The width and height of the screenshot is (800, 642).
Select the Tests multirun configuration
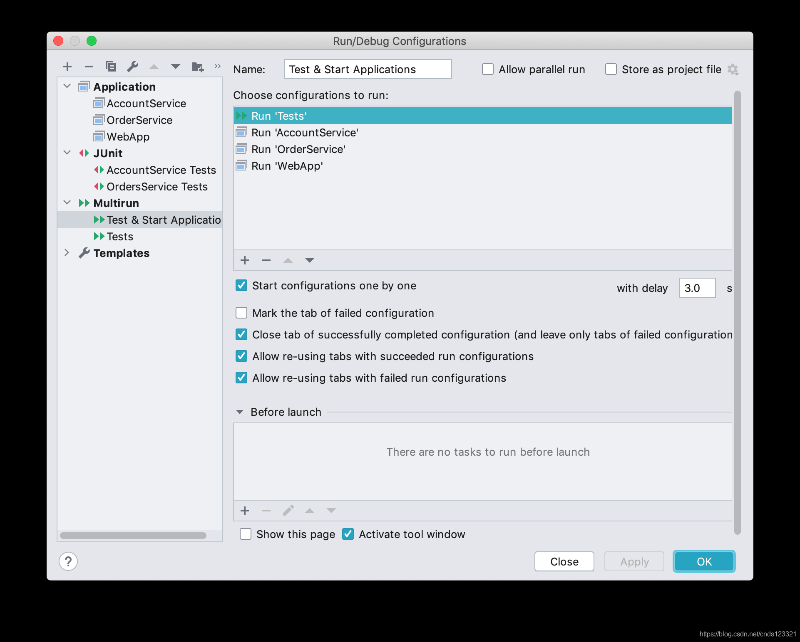(120, 237)
